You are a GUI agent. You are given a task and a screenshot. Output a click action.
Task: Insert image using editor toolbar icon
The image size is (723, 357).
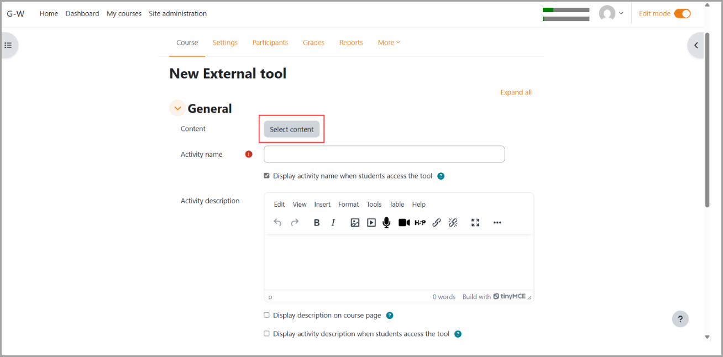tap(355, 223)
